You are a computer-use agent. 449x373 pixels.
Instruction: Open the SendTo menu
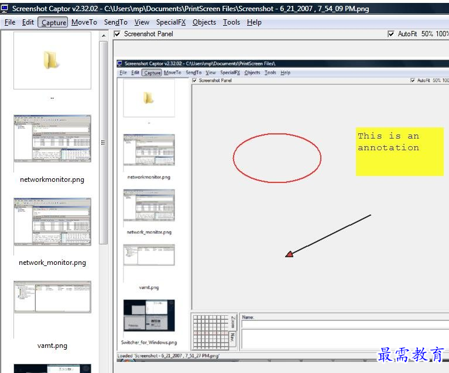pos(116,22)
